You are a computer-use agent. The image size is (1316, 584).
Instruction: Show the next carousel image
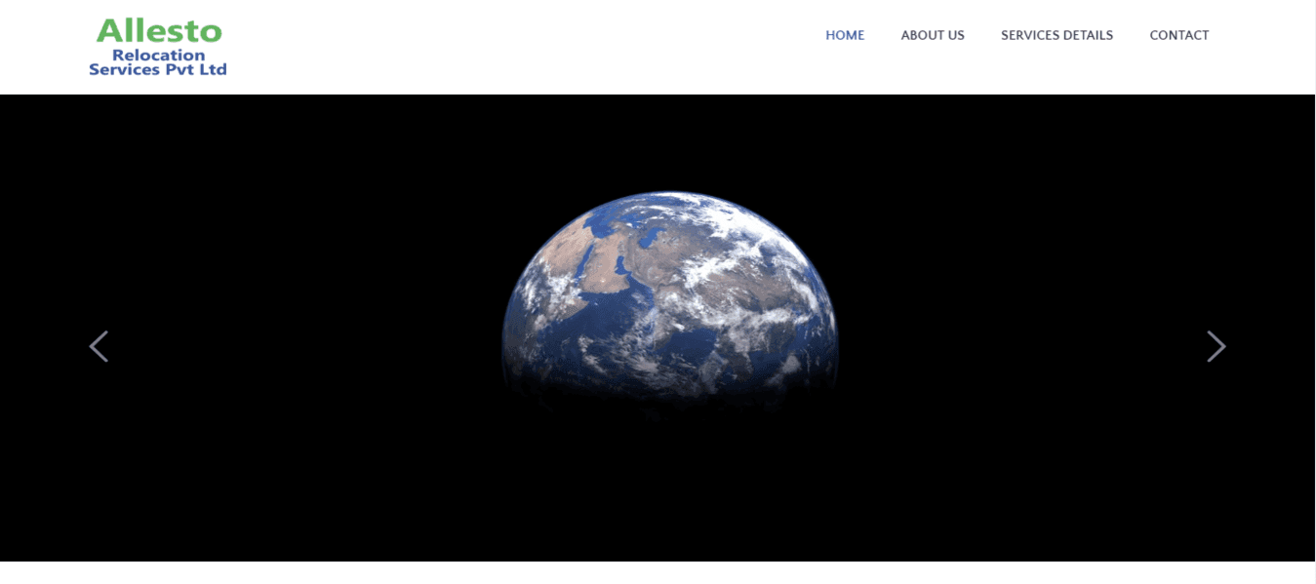pos(1216,346)
